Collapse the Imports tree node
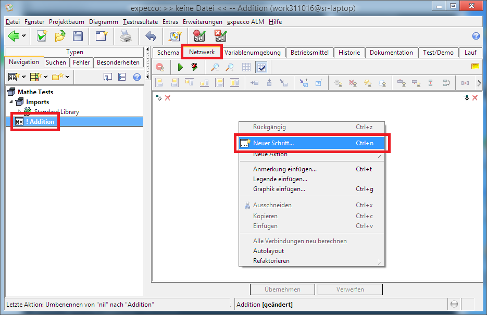Viewport: 487px width, 315px height. pos(11,102)
